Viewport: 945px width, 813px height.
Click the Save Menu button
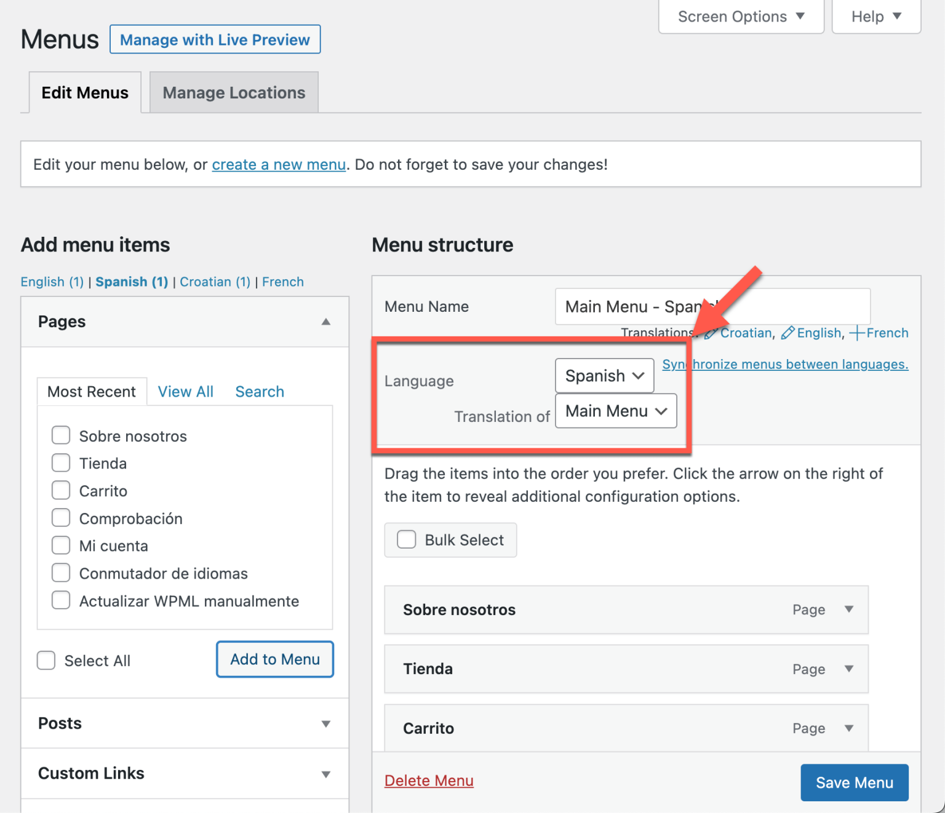(854, 782)
